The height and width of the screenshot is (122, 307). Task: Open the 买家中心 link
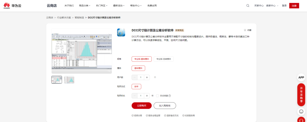259,6
